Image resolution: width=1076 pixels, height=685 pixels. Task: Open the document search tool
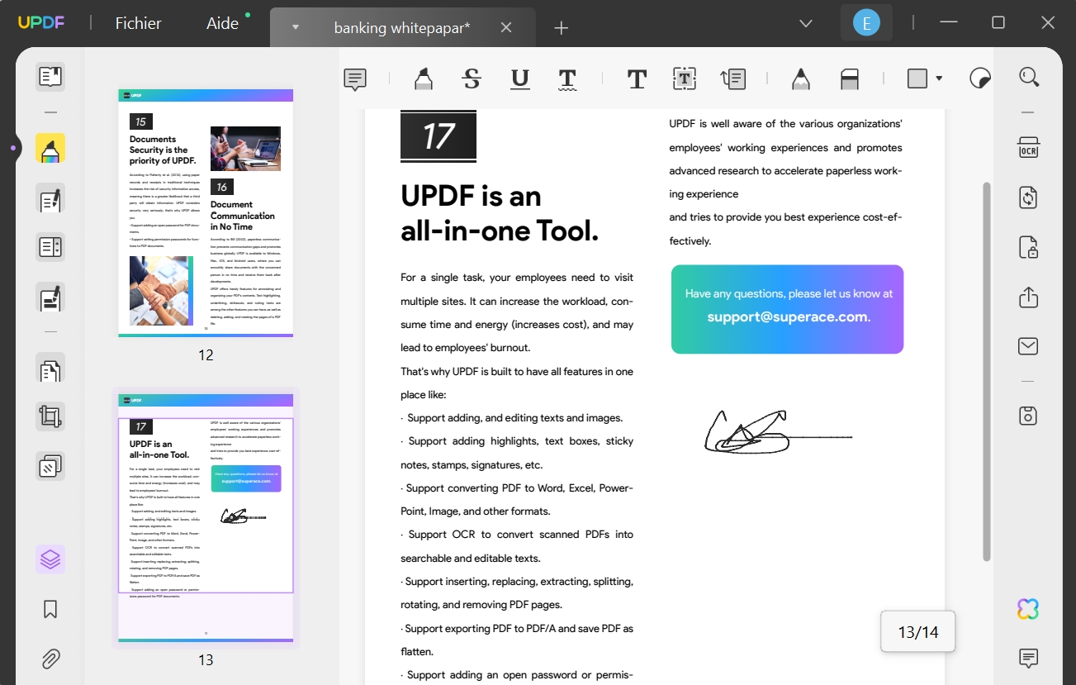(x=1029, y=76)
